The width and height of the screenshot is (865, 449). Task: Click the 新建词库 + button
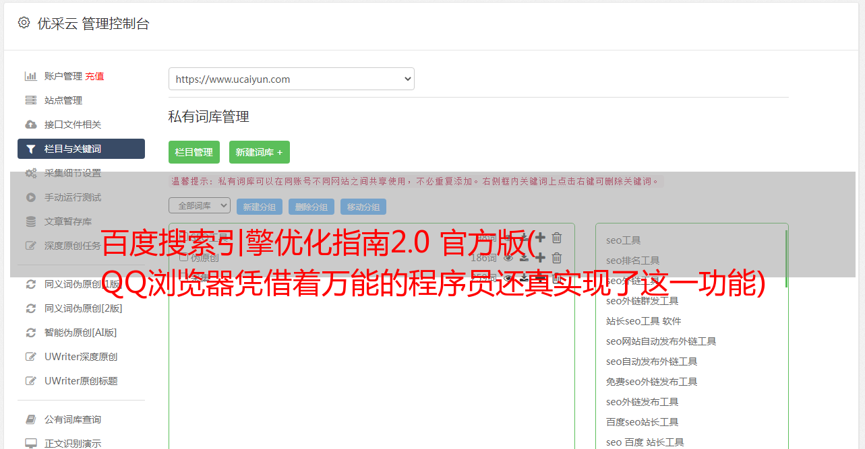click(x=260, y=152)
